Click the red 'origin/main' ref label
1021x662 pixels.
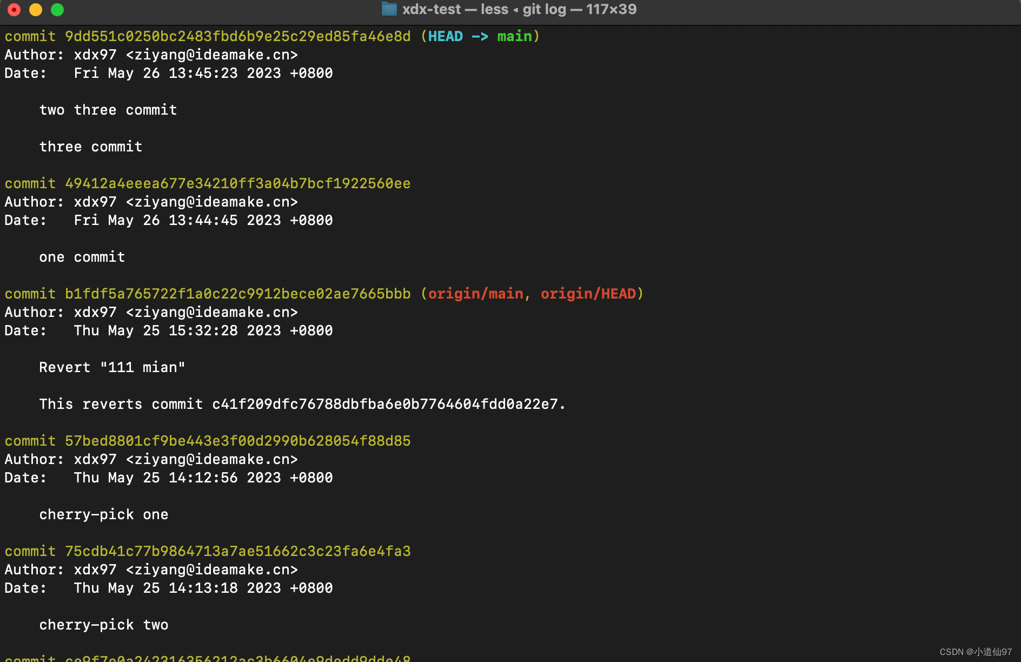coord(476,294)
